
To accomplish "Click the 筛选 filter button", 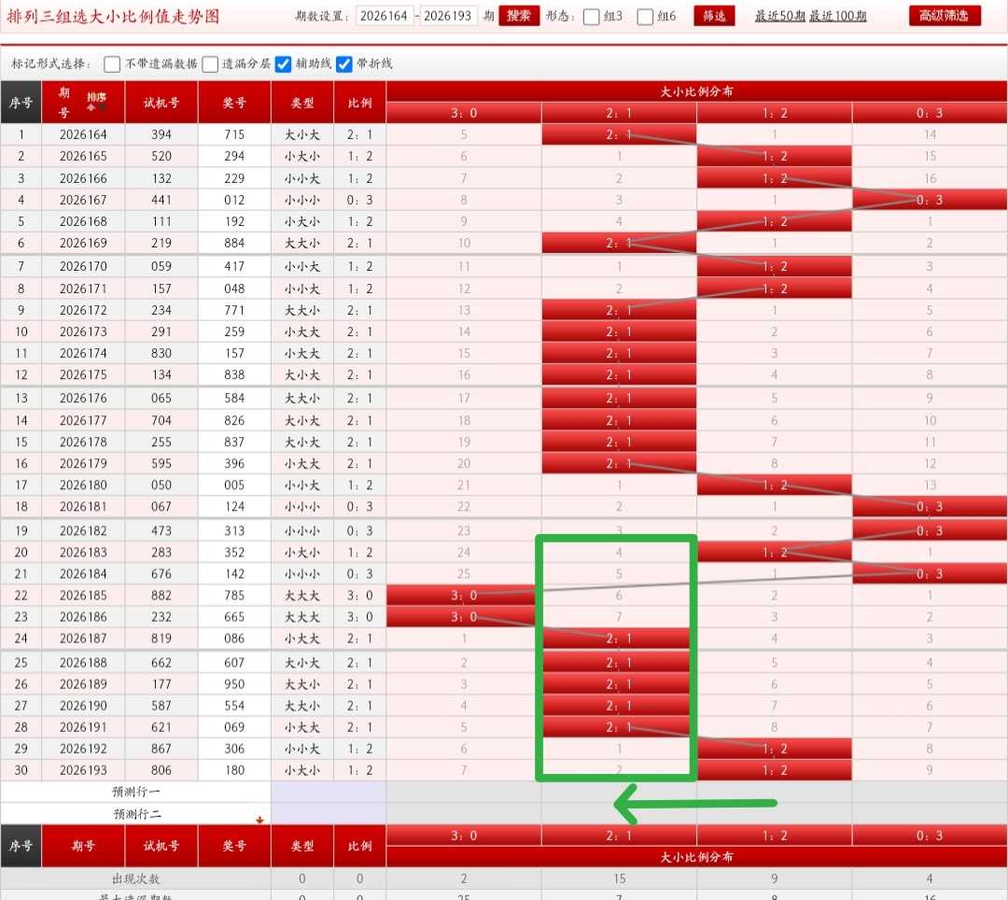I will [714, 16].
